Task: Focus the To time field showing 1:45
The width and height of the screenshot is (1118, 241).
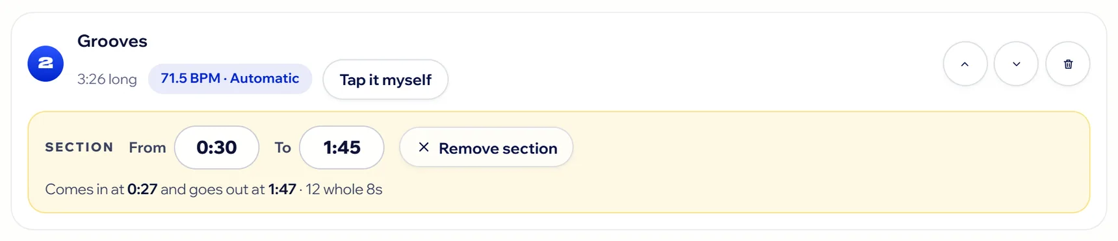Action: pyautogui.click(x=342, y=147)
